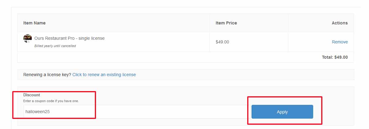
Task: Click the Actions column header
Action: coord(340,23)
